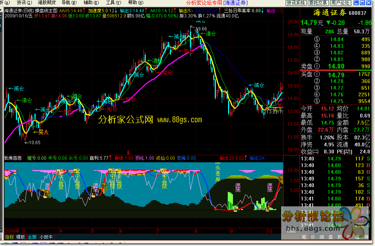Viewport: 375px width, 246px height.
Task: Open the 辅助(E) menu
Action: tap(91, 3)
